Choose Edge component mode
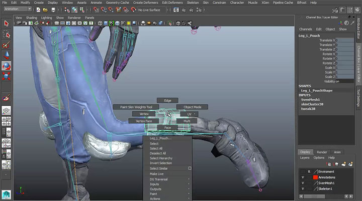This screenshot has width=362, height=201. click(167, 100)
